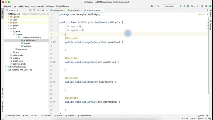Select Bicycle interface in project tree
This screenshot has width=213, height=120.
coord(27,43)
